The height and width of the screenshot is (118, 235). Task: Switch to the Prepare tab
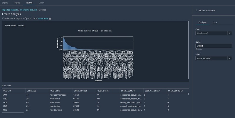tap(17, 3)
